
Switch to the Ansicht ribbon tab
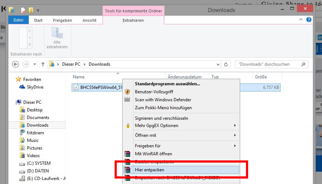coord(90,20)
